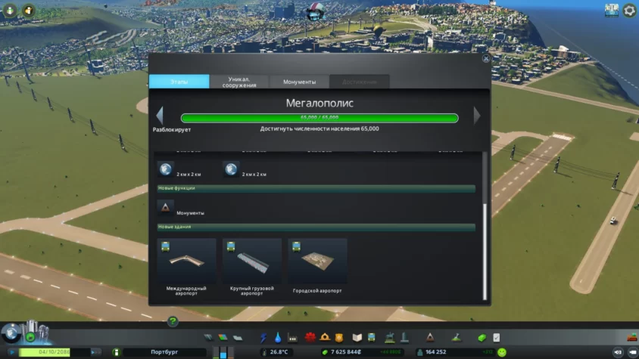Viewport: 639px width, 359px height.
Task: Click the city info icon beside Портбург
Action: 116,352
